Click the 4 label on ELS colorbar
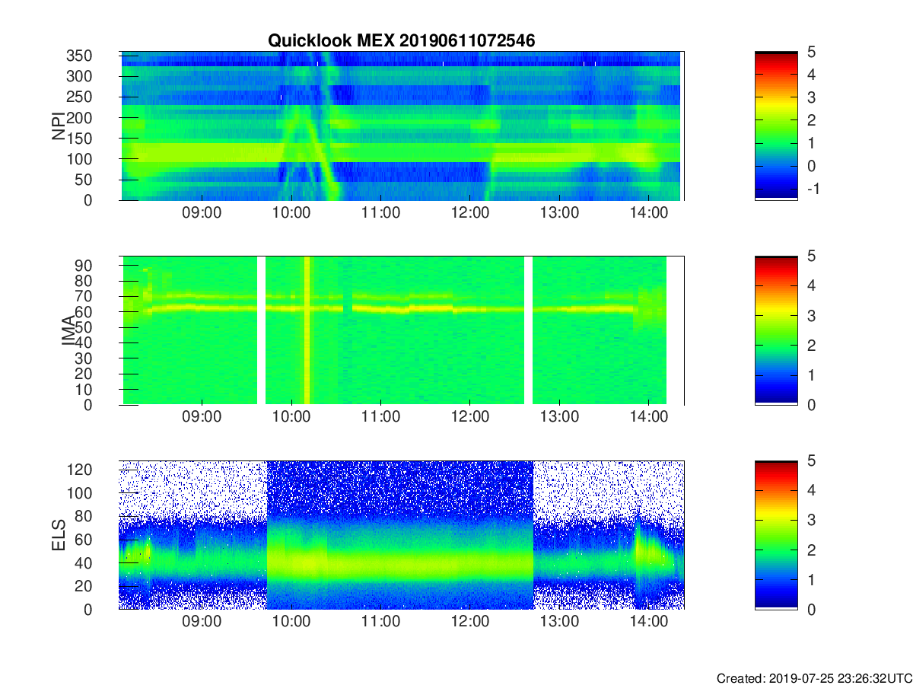Image resolution: width=913 pixels, height=685 pixels. coord(811,490)
